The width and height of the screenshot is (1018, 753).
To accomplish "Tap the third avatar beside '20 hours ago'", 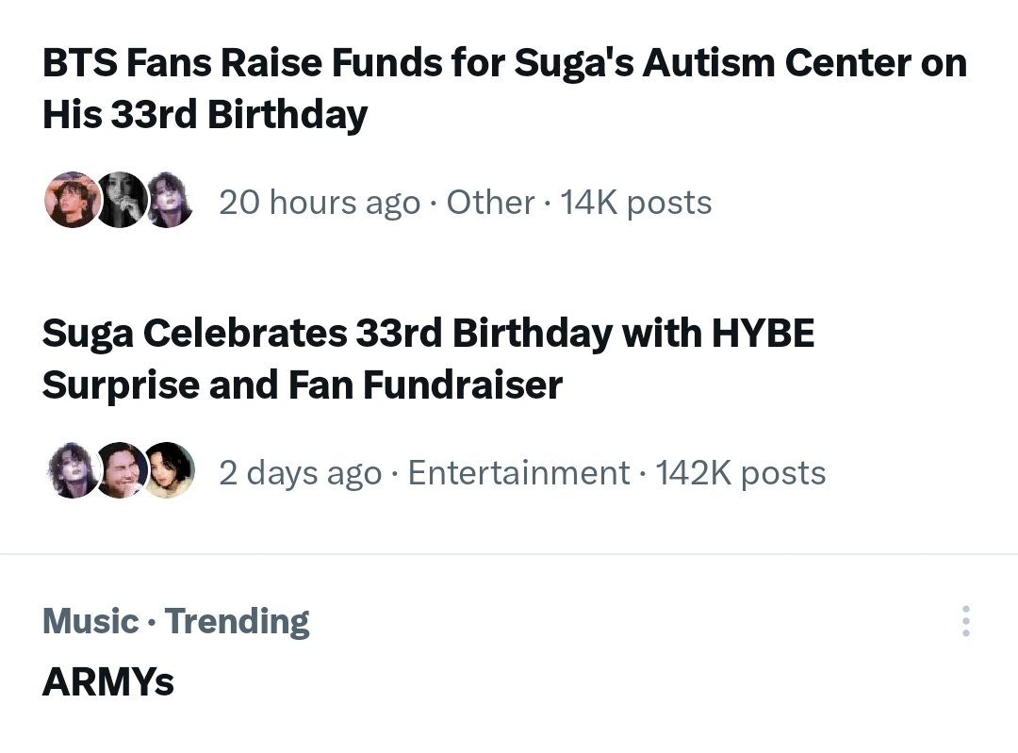I will click(x=170, y=201).
